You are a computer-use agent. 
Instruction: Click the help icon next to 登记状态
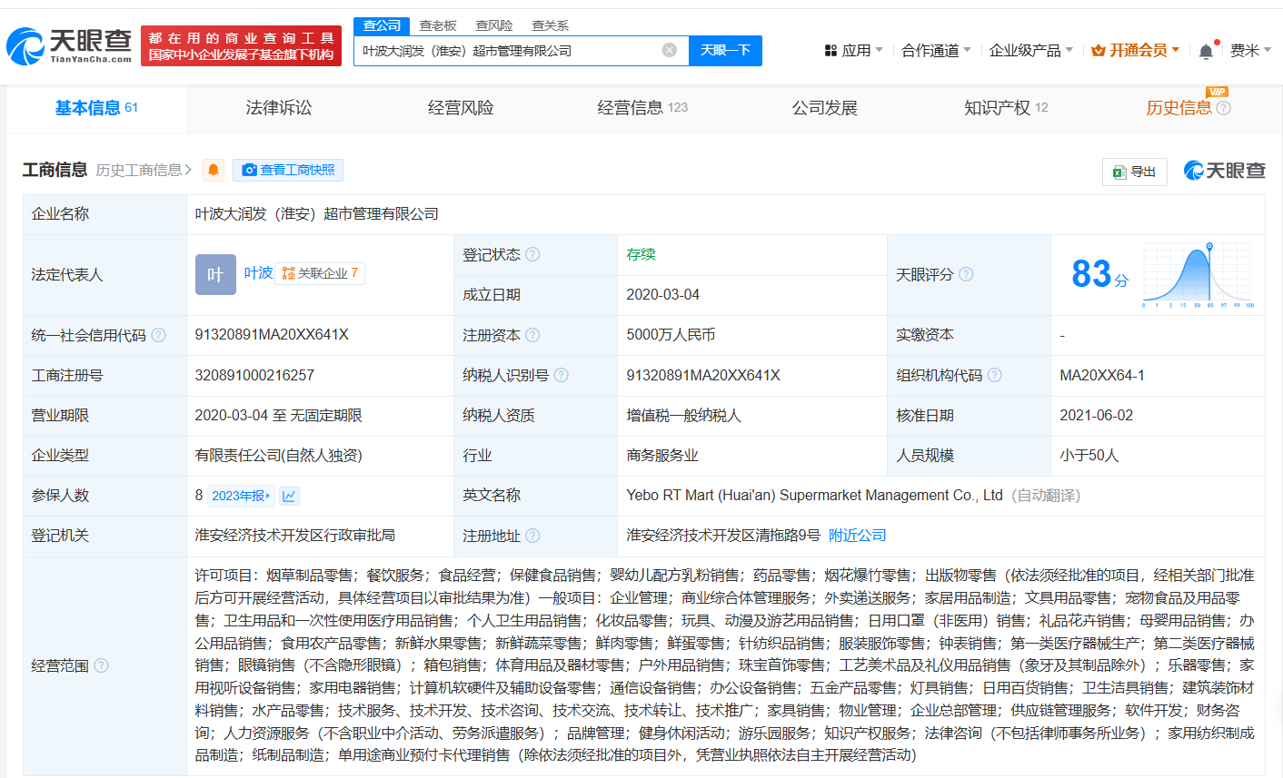coord(532,254)
